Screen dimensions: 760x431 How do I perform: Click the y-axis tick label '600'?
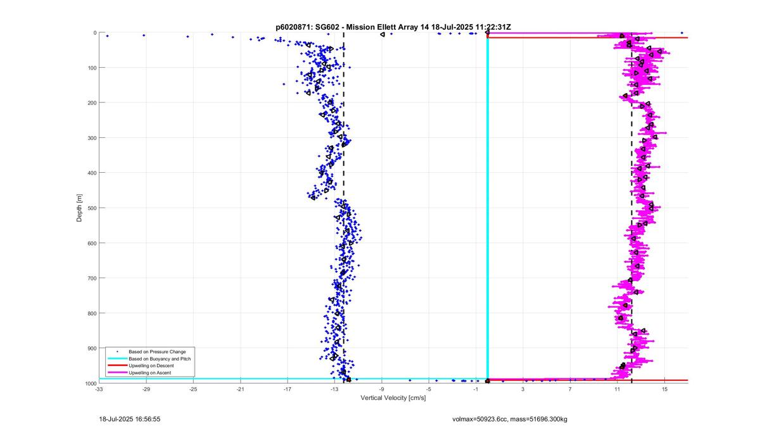pos(92,243)
